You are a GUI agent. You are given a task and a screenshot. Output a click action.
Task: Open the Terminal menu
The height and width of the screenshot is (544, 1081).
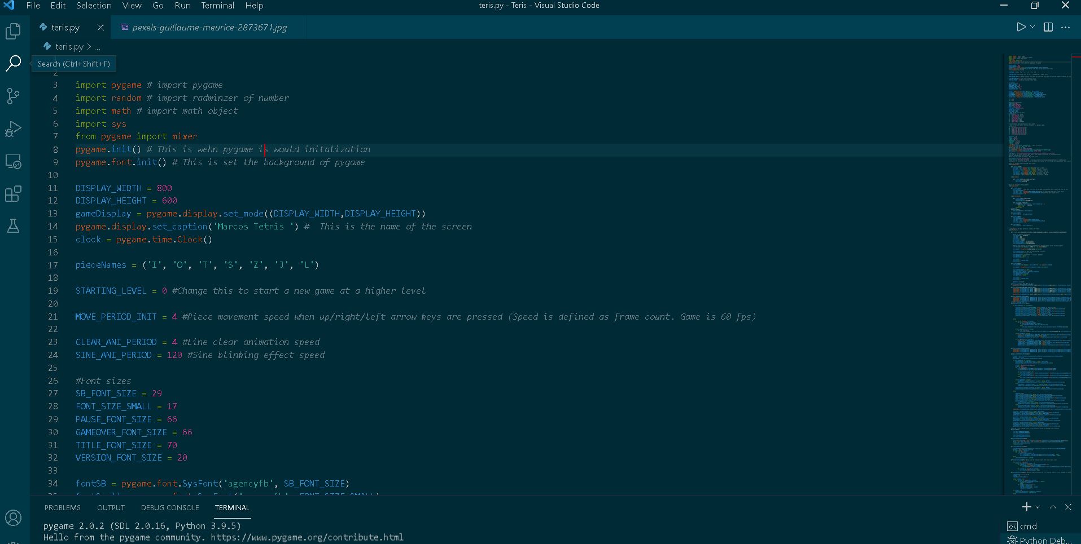click(x=218, y=6)
